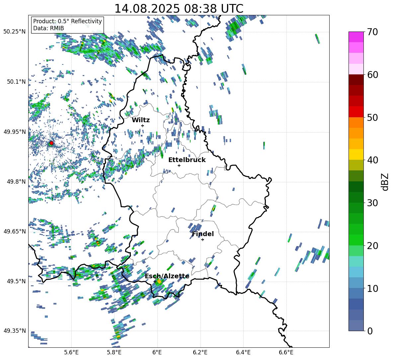Viewport: 393px width, 359px height.
Task: Select the Findel city label
Action: pyautogui.click(x=203, y=234)
